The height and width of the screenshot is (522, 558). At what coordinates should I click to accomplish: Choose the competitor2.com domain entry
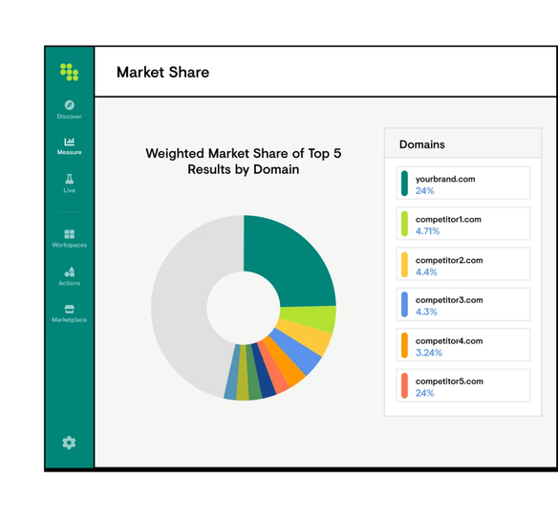tap(463, 264)
